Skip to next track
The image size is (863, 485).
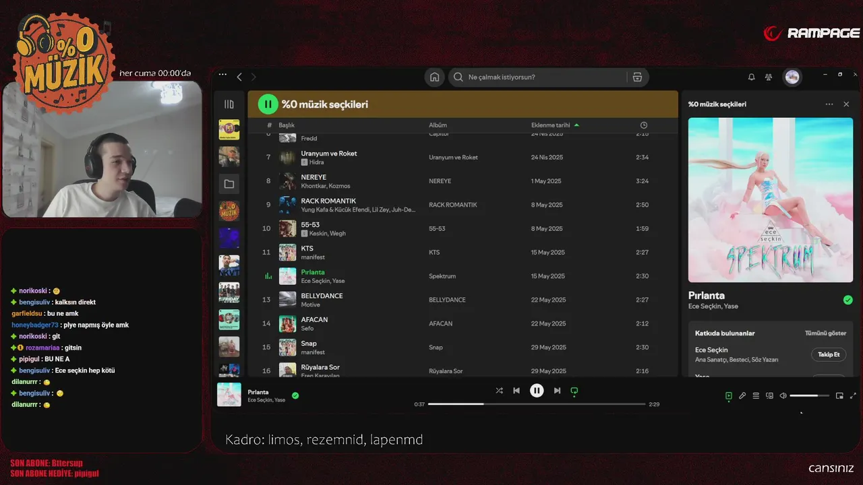[557, 390]
